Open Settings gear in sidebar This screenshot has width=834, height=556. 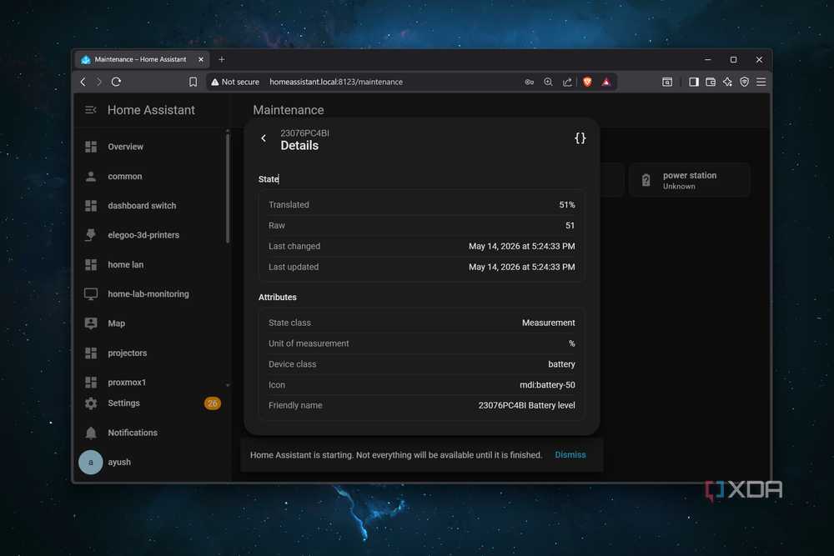[x=91, y=403]
